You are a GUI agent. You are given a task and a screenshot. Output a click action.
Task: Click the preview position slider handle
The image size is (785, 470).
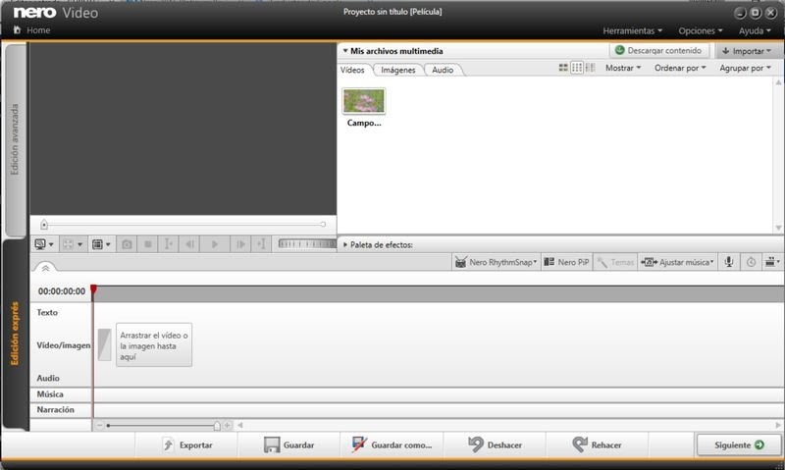44,225
